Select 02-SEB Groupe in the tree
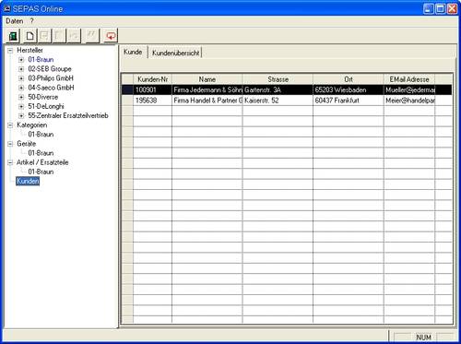 50,69
